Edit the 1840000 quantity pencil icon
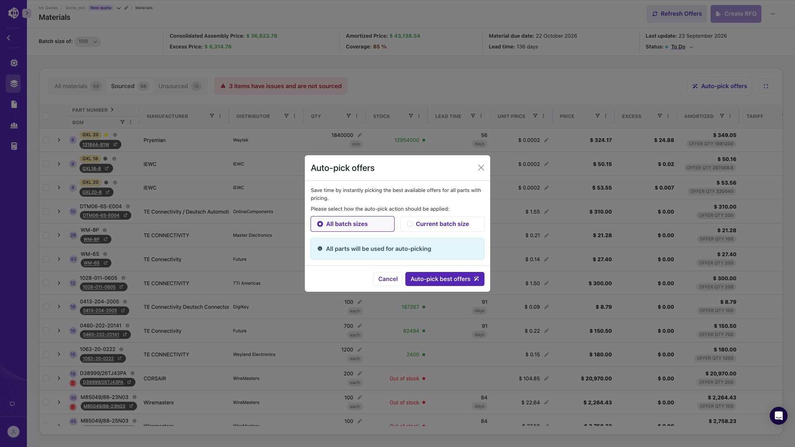The height and width of the screenshot is (447, 795). (x=359, y=135)
